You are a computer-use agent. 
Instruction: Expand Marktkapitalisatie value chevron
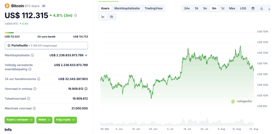pos(86,55)
